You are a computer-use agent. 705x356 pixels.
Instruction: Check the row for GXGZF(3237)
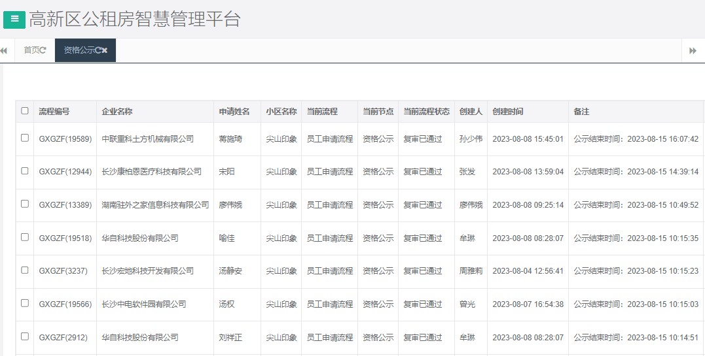click(25, 270)
